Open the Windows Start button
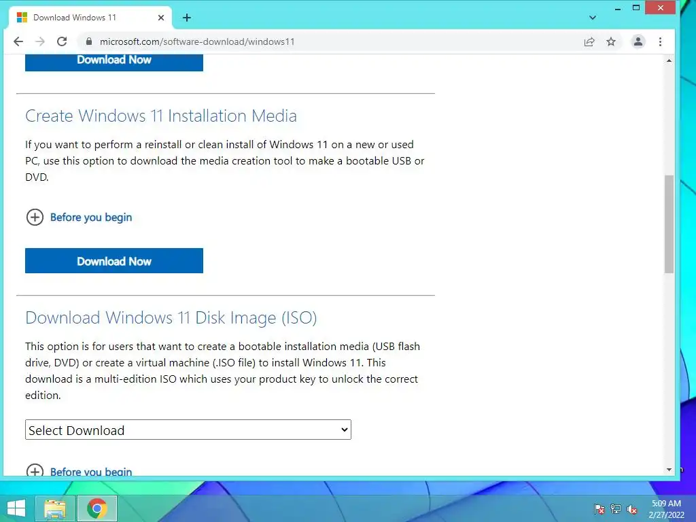Viewport: 696px width, 522px height. click(16, 508)
